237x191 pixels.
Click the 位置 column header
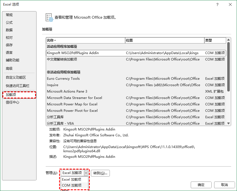(165, 40)
